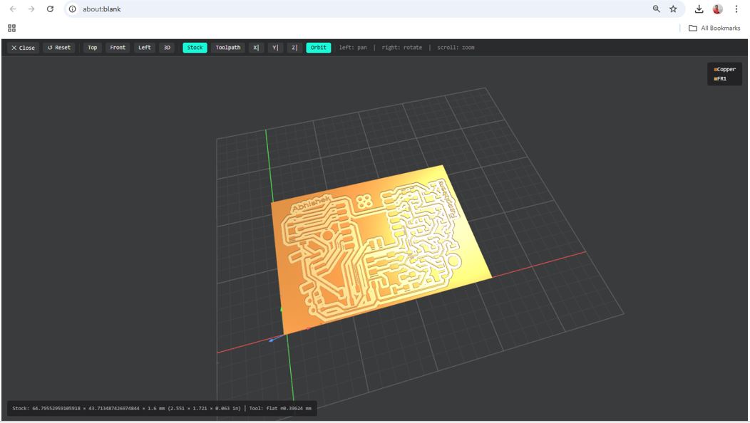Open the browser three-dot menu

coord(736,9)
